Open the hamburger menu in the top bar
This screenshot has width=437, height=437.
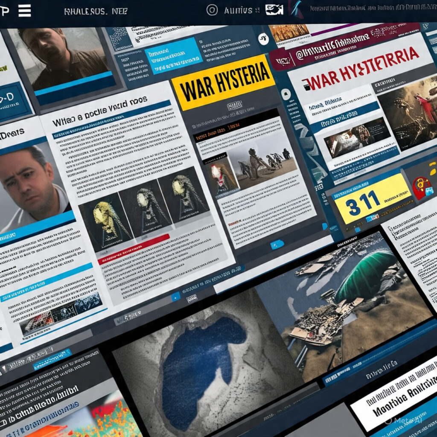[x=24, y=11]
